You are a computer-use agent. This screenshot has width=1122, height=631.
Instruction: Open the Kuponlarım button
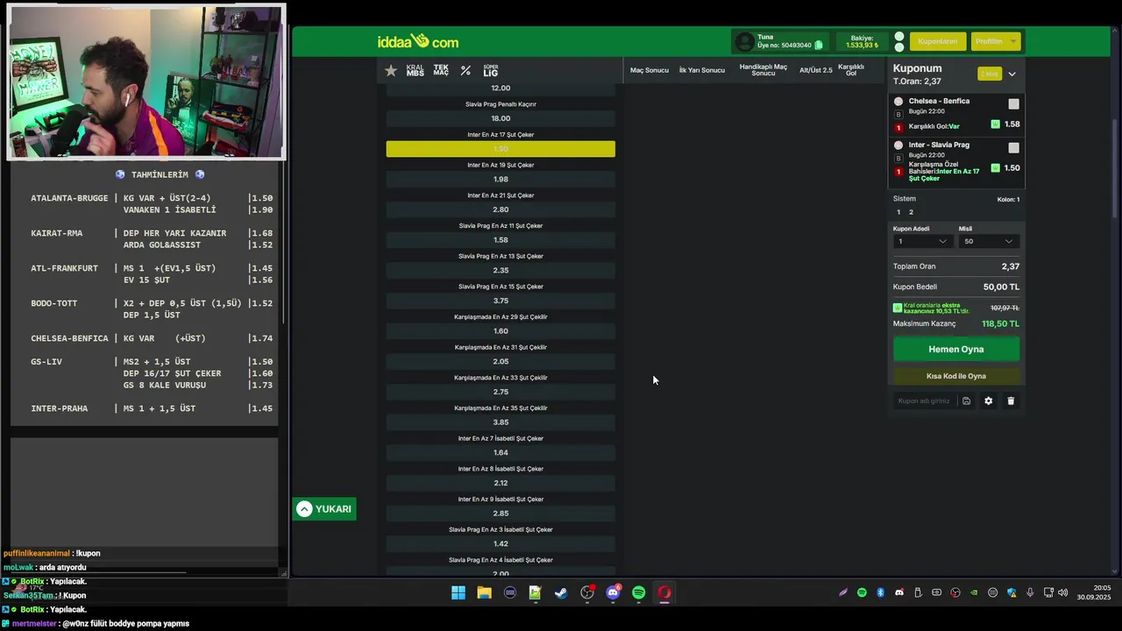click(x=937, y=41)
